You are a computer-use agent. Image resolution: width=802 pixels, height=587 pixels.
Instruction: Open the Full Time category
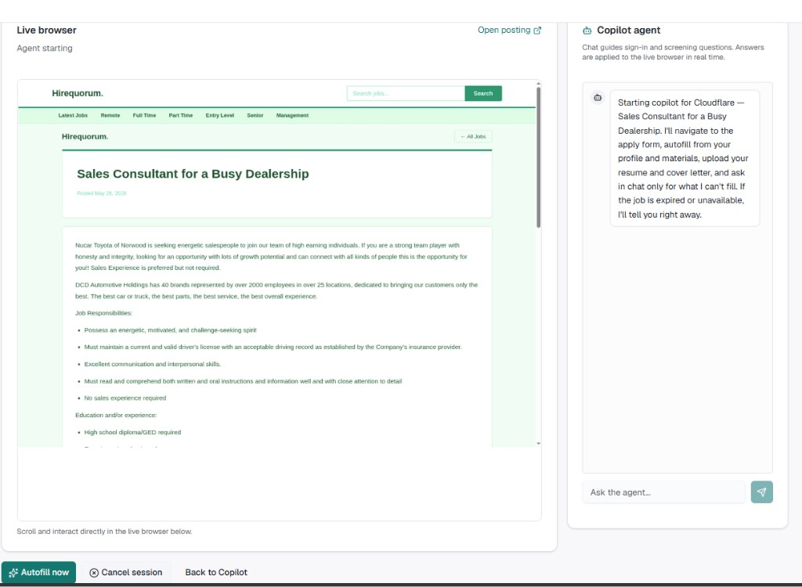pos(144,115)
